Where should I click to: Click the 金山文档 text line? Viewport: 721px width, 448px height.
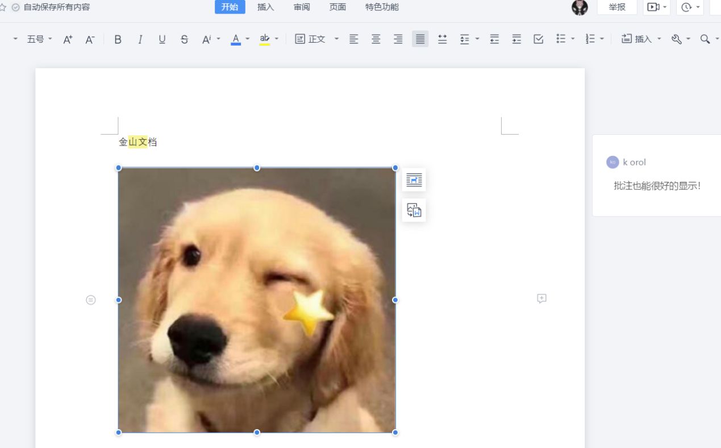(x=137, y=142)
